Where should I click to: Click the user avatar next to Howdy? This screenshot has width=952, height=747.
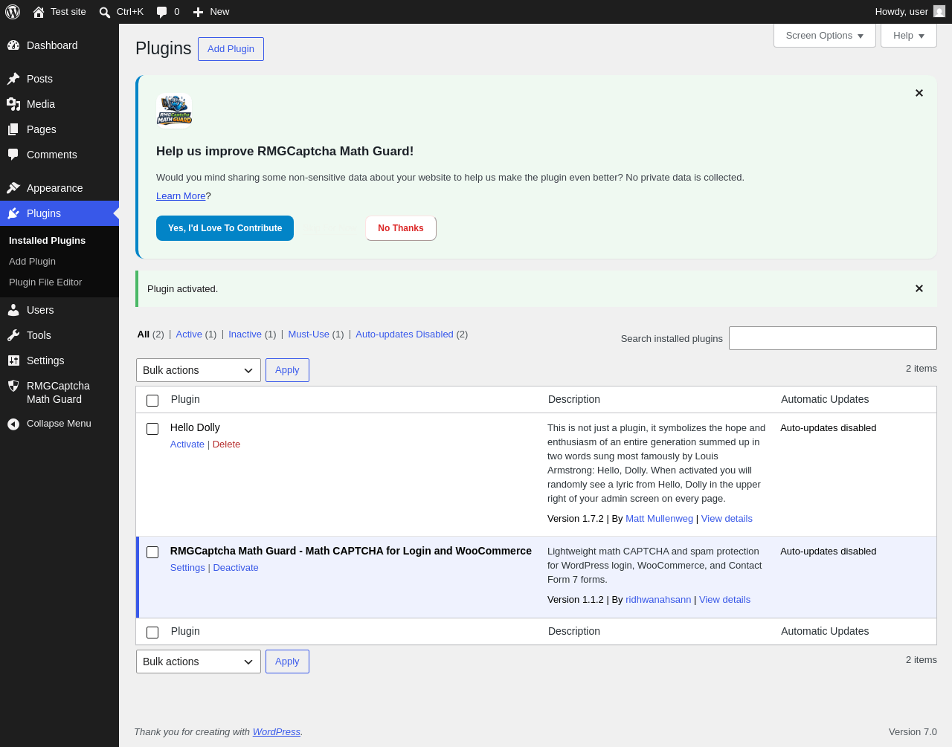pyautogui.click(x=939, y=11)
